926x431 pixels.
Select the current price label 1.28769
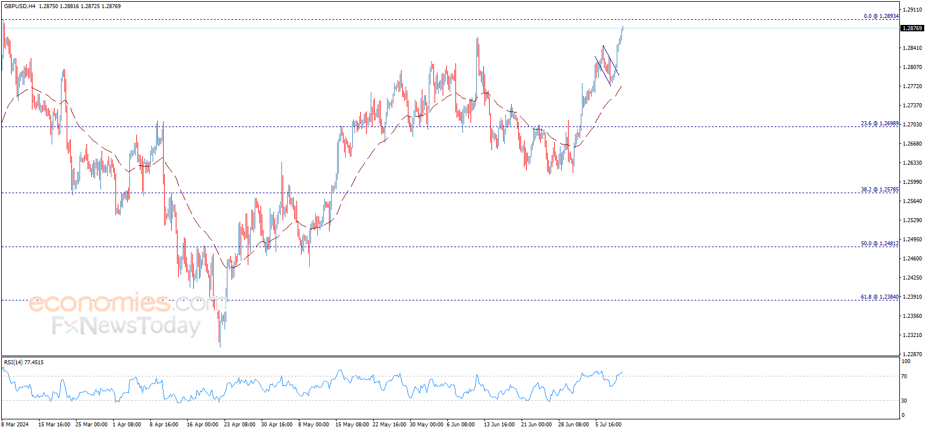912,28
